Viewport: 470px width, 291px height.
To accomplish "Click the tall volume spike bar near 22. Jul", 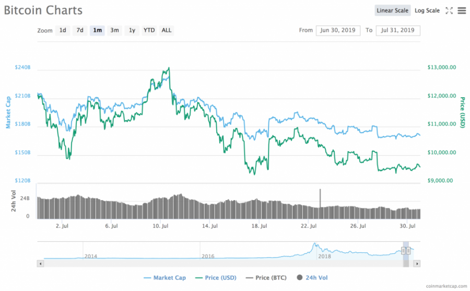I will coord(320,203).
